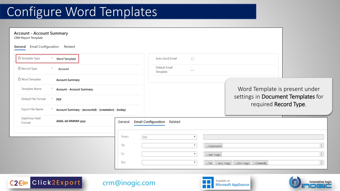Switch to Email Configuration tab in Account Summary
The image size is (340, 191).
click(x=44, y=46)
